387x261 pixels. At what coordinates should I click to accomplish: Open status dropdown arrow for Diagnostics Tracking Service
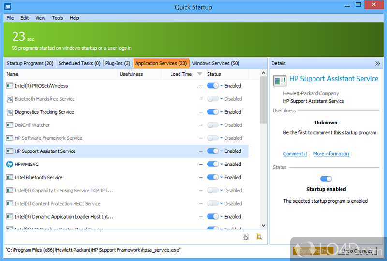click(222, 112)
